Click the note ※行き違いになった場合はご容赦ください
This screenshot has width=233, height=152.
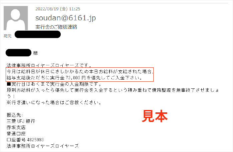tap(54, 103)
